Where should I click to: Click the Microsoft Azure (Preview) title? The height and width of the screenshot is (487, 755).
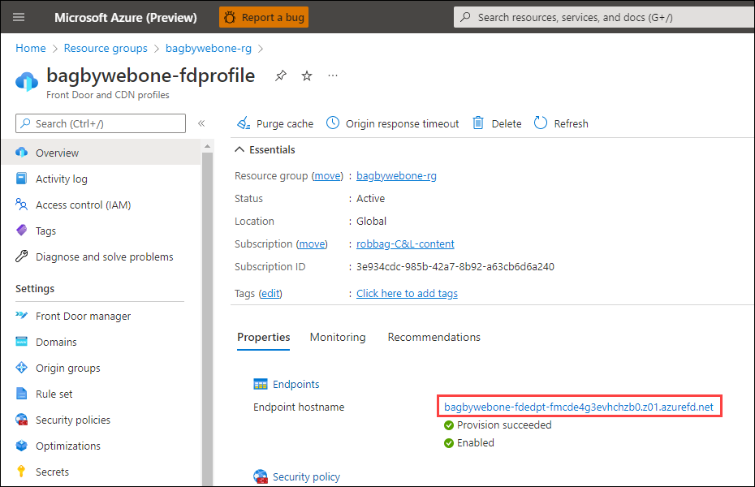point(126,17)
